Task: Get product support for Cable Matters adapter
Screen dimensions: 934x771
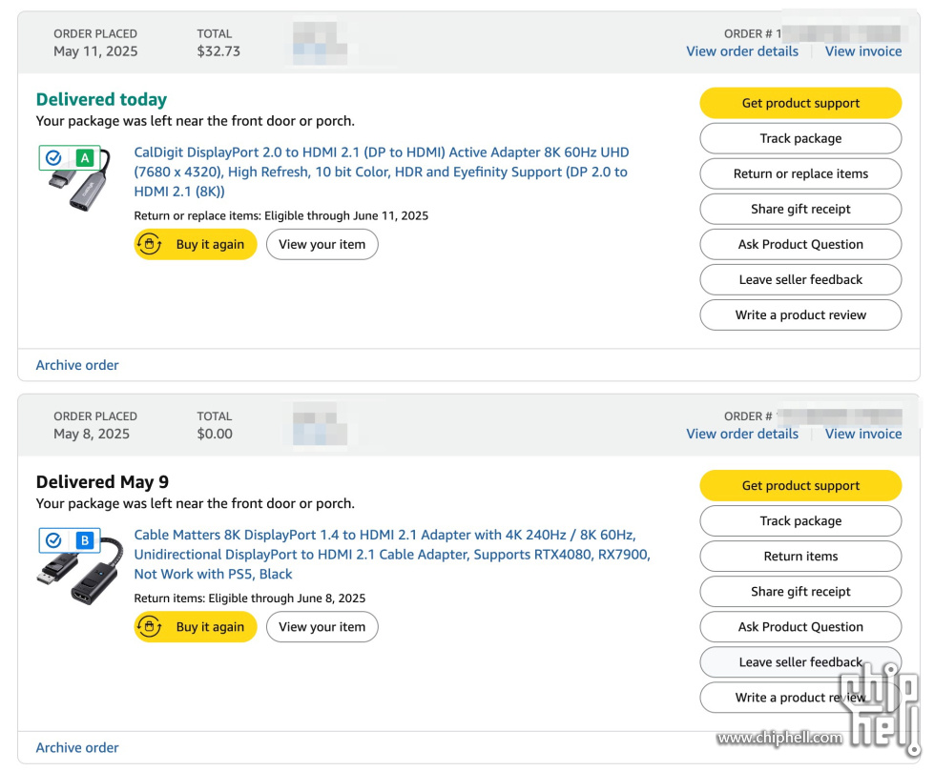Action: pyautogui.click(x=800, y=485)
